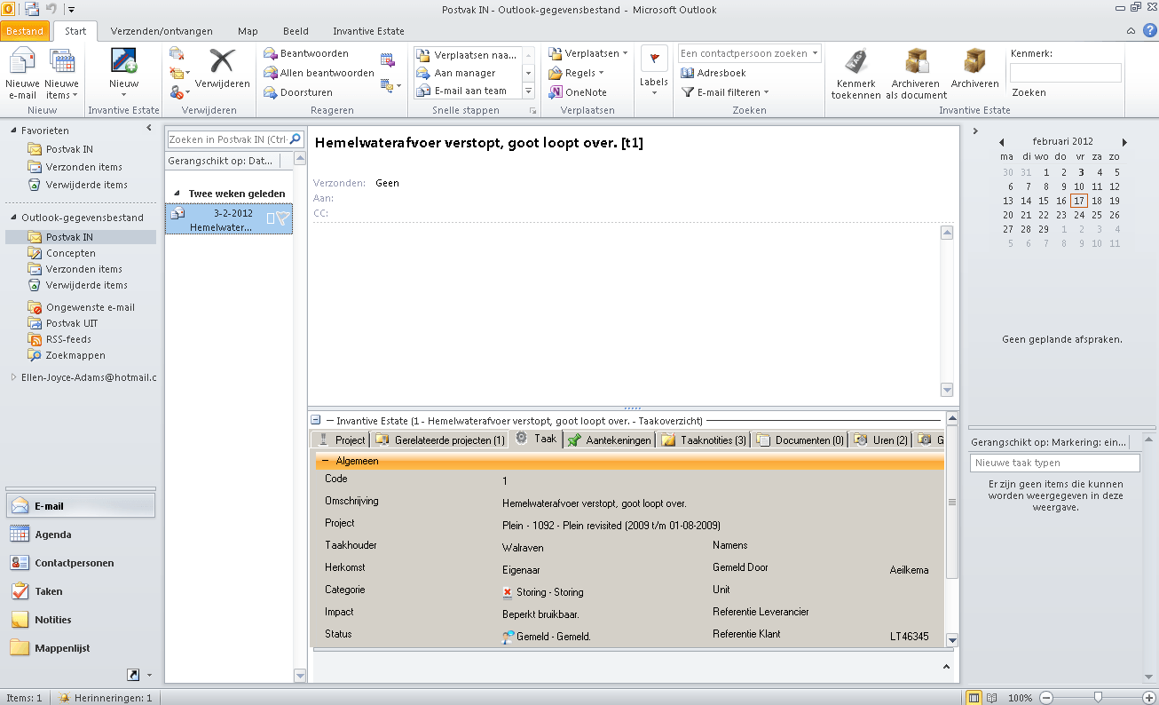Select quick step Verplaatsen naa...
This screenshot has height=705, width=1159.
point(467,54)
